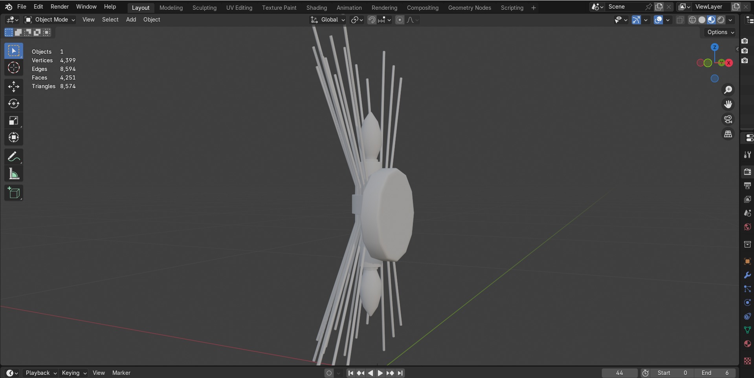Switch to the Sculpting workspace tab

coord(204,7)
